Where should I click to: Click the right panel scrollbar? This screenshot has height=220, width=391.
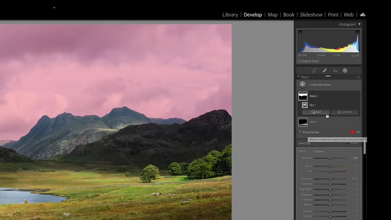click(365, 146)
